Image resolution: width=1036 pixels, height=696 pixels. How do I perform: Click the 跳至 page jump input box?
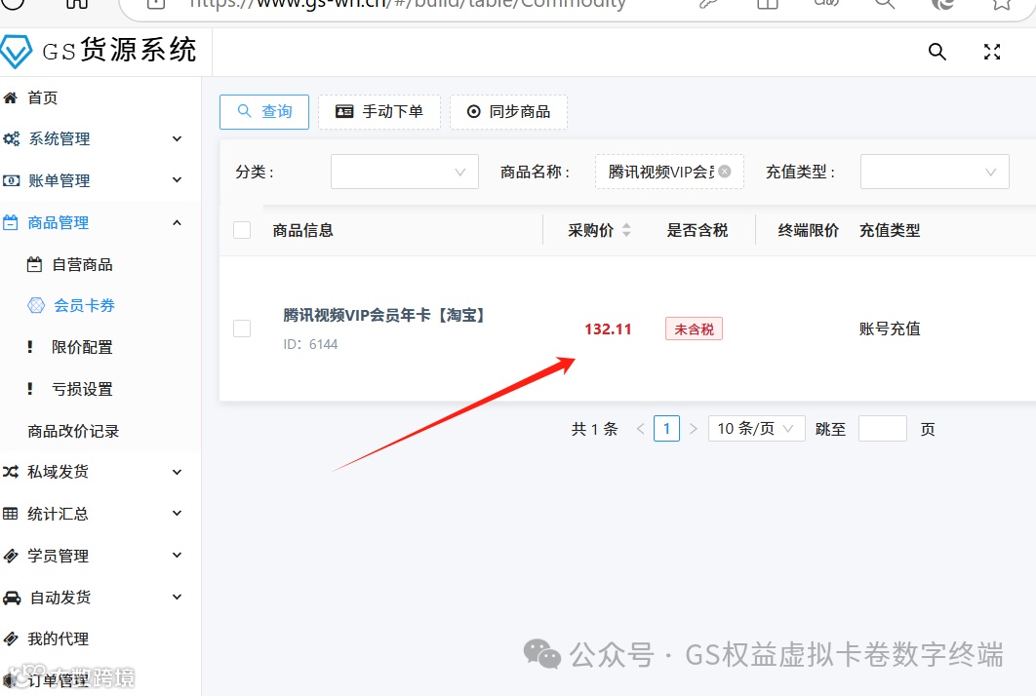pyautogui.click(x=883, y=429)
